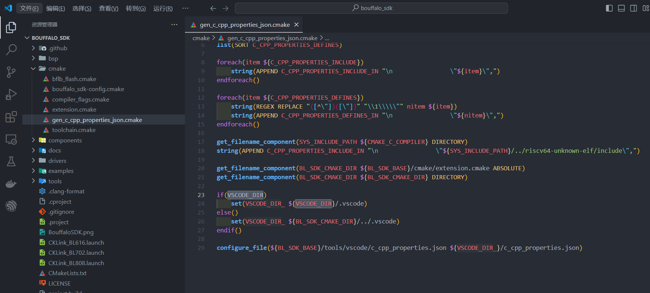Open the Espressif activity bar view
Viewport: 650px width, 293px height.
coord(11,206)
